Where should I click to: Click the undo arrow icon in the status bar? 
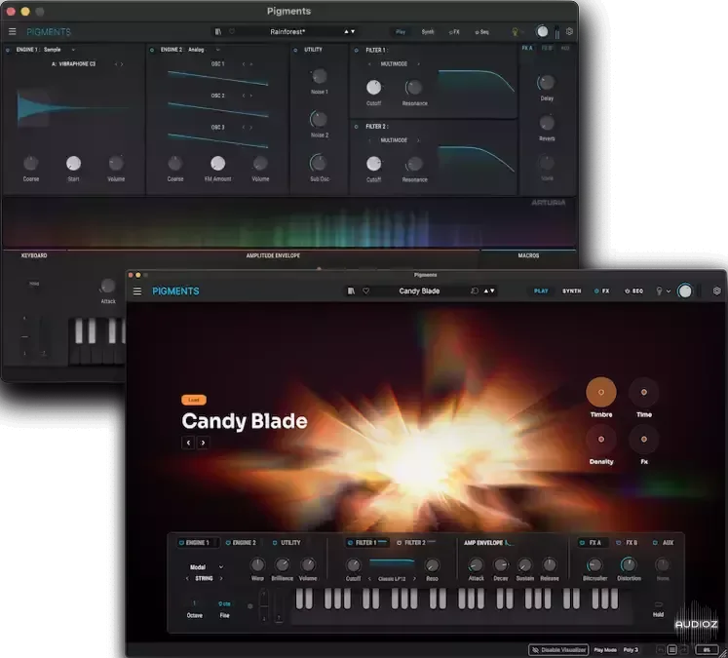[x=661, y=649]
